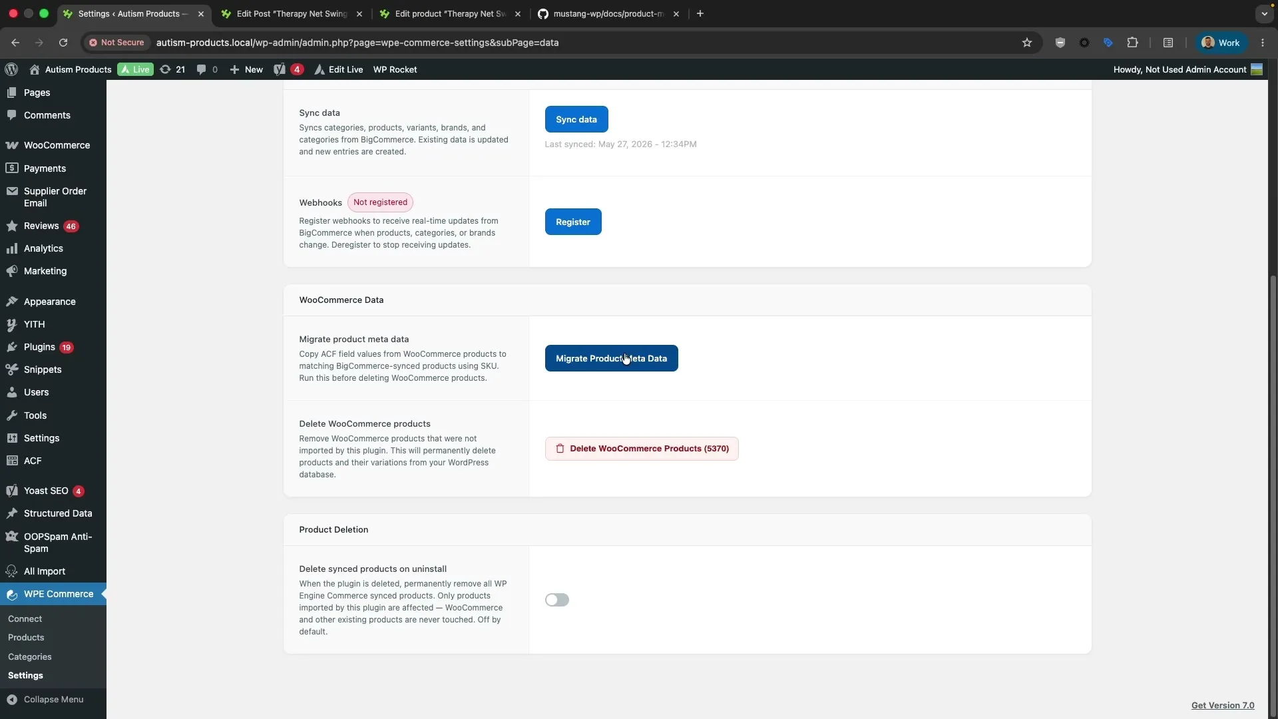Viewport: 1278px width, 719px height.
Task: Click Migrate Product Meta Data button
Action: (612, 358)
